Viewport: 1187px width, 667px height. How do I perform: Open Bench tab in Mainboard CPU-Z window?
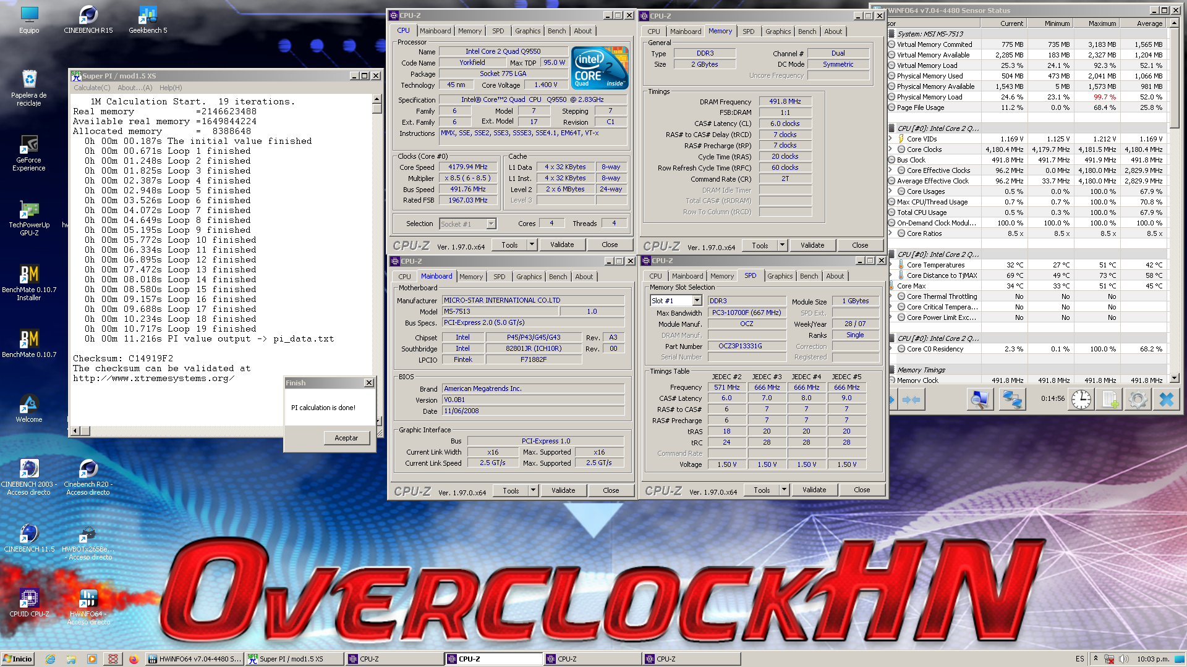pyautogui.click(x=558, y=277)
